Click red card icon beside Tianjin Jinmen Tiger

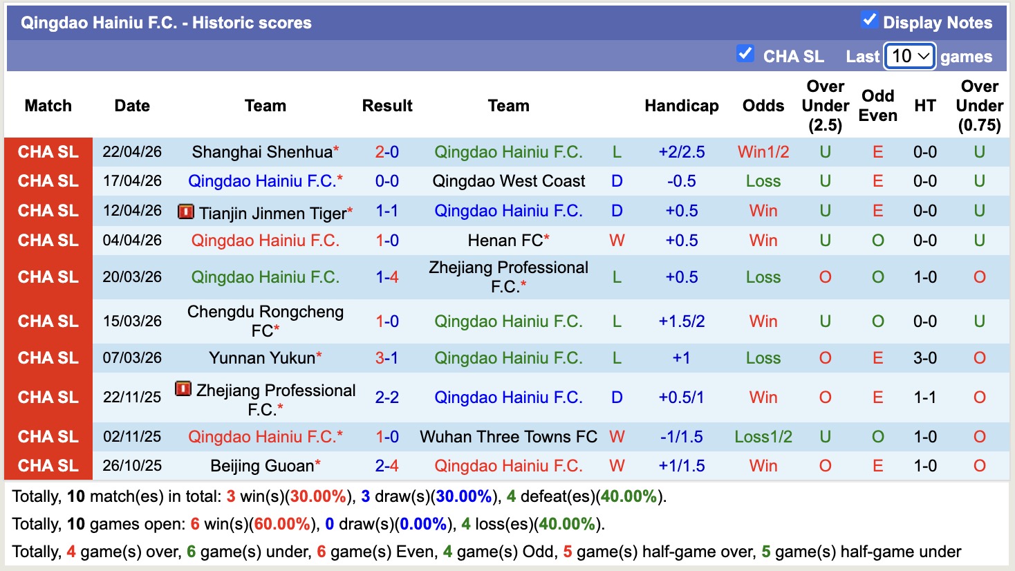point(185,212)
